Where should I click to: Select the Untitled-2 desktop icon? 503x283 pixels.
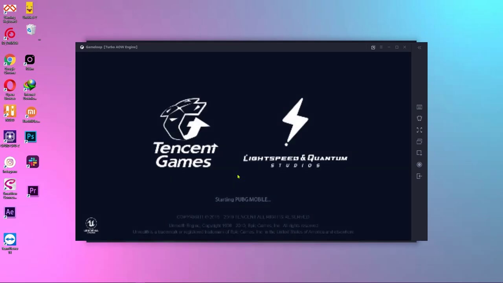point(29,11)
